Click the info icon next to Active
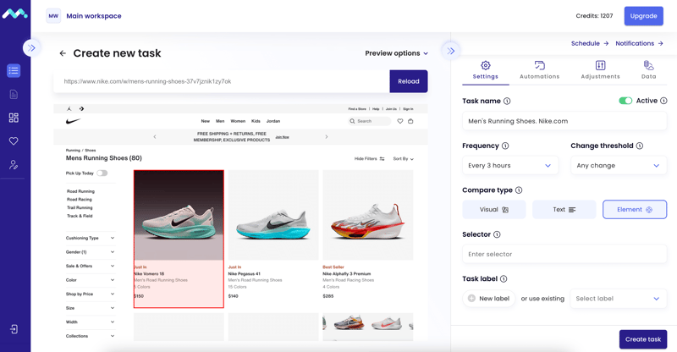 pos(663,101)
